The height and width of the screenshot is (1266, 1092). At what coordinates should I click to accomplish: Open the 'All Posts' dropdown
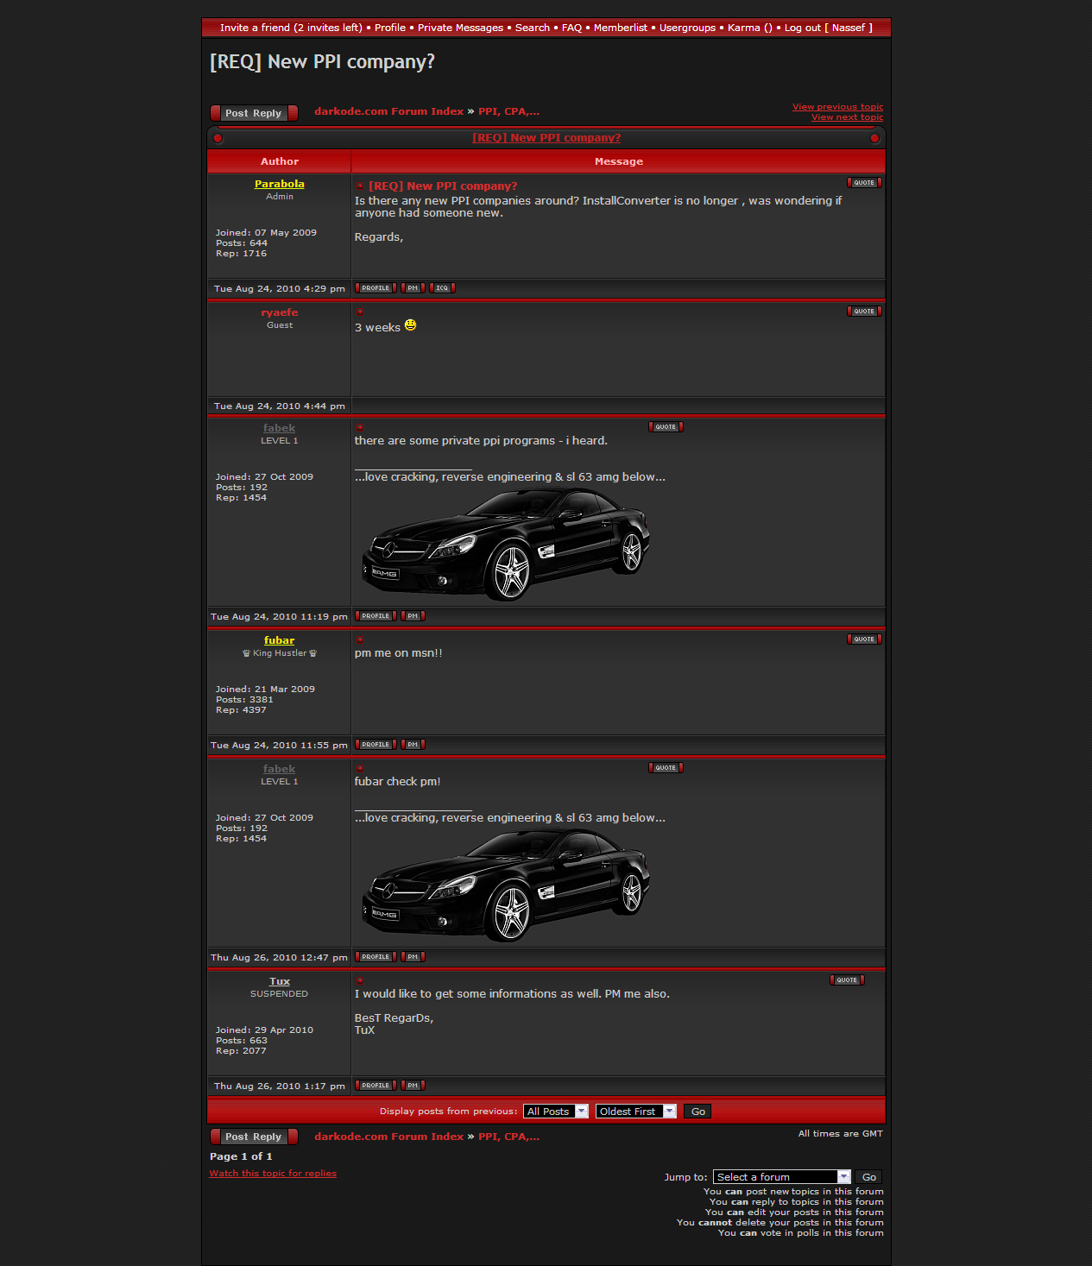(x=556, y=1112)
